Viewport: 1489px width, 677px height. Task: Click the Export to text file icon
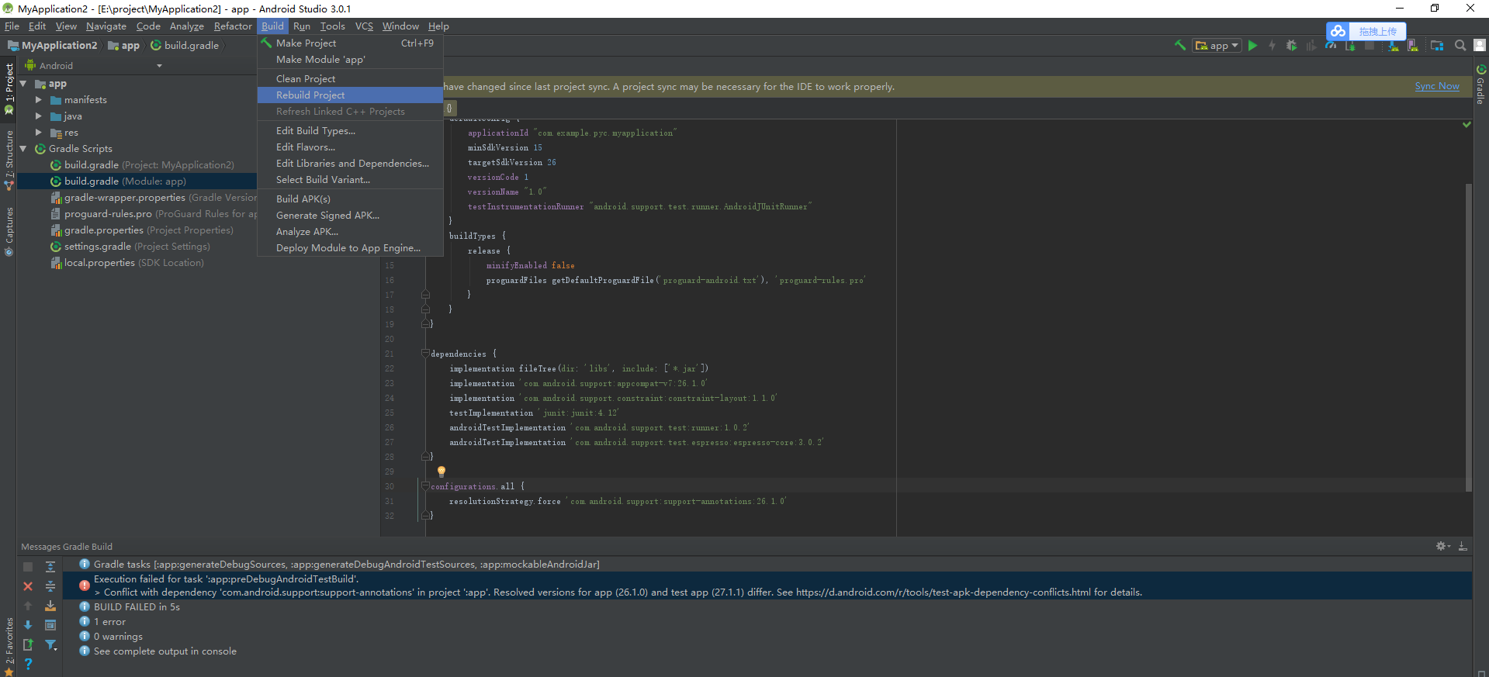[x=28, y=644]
